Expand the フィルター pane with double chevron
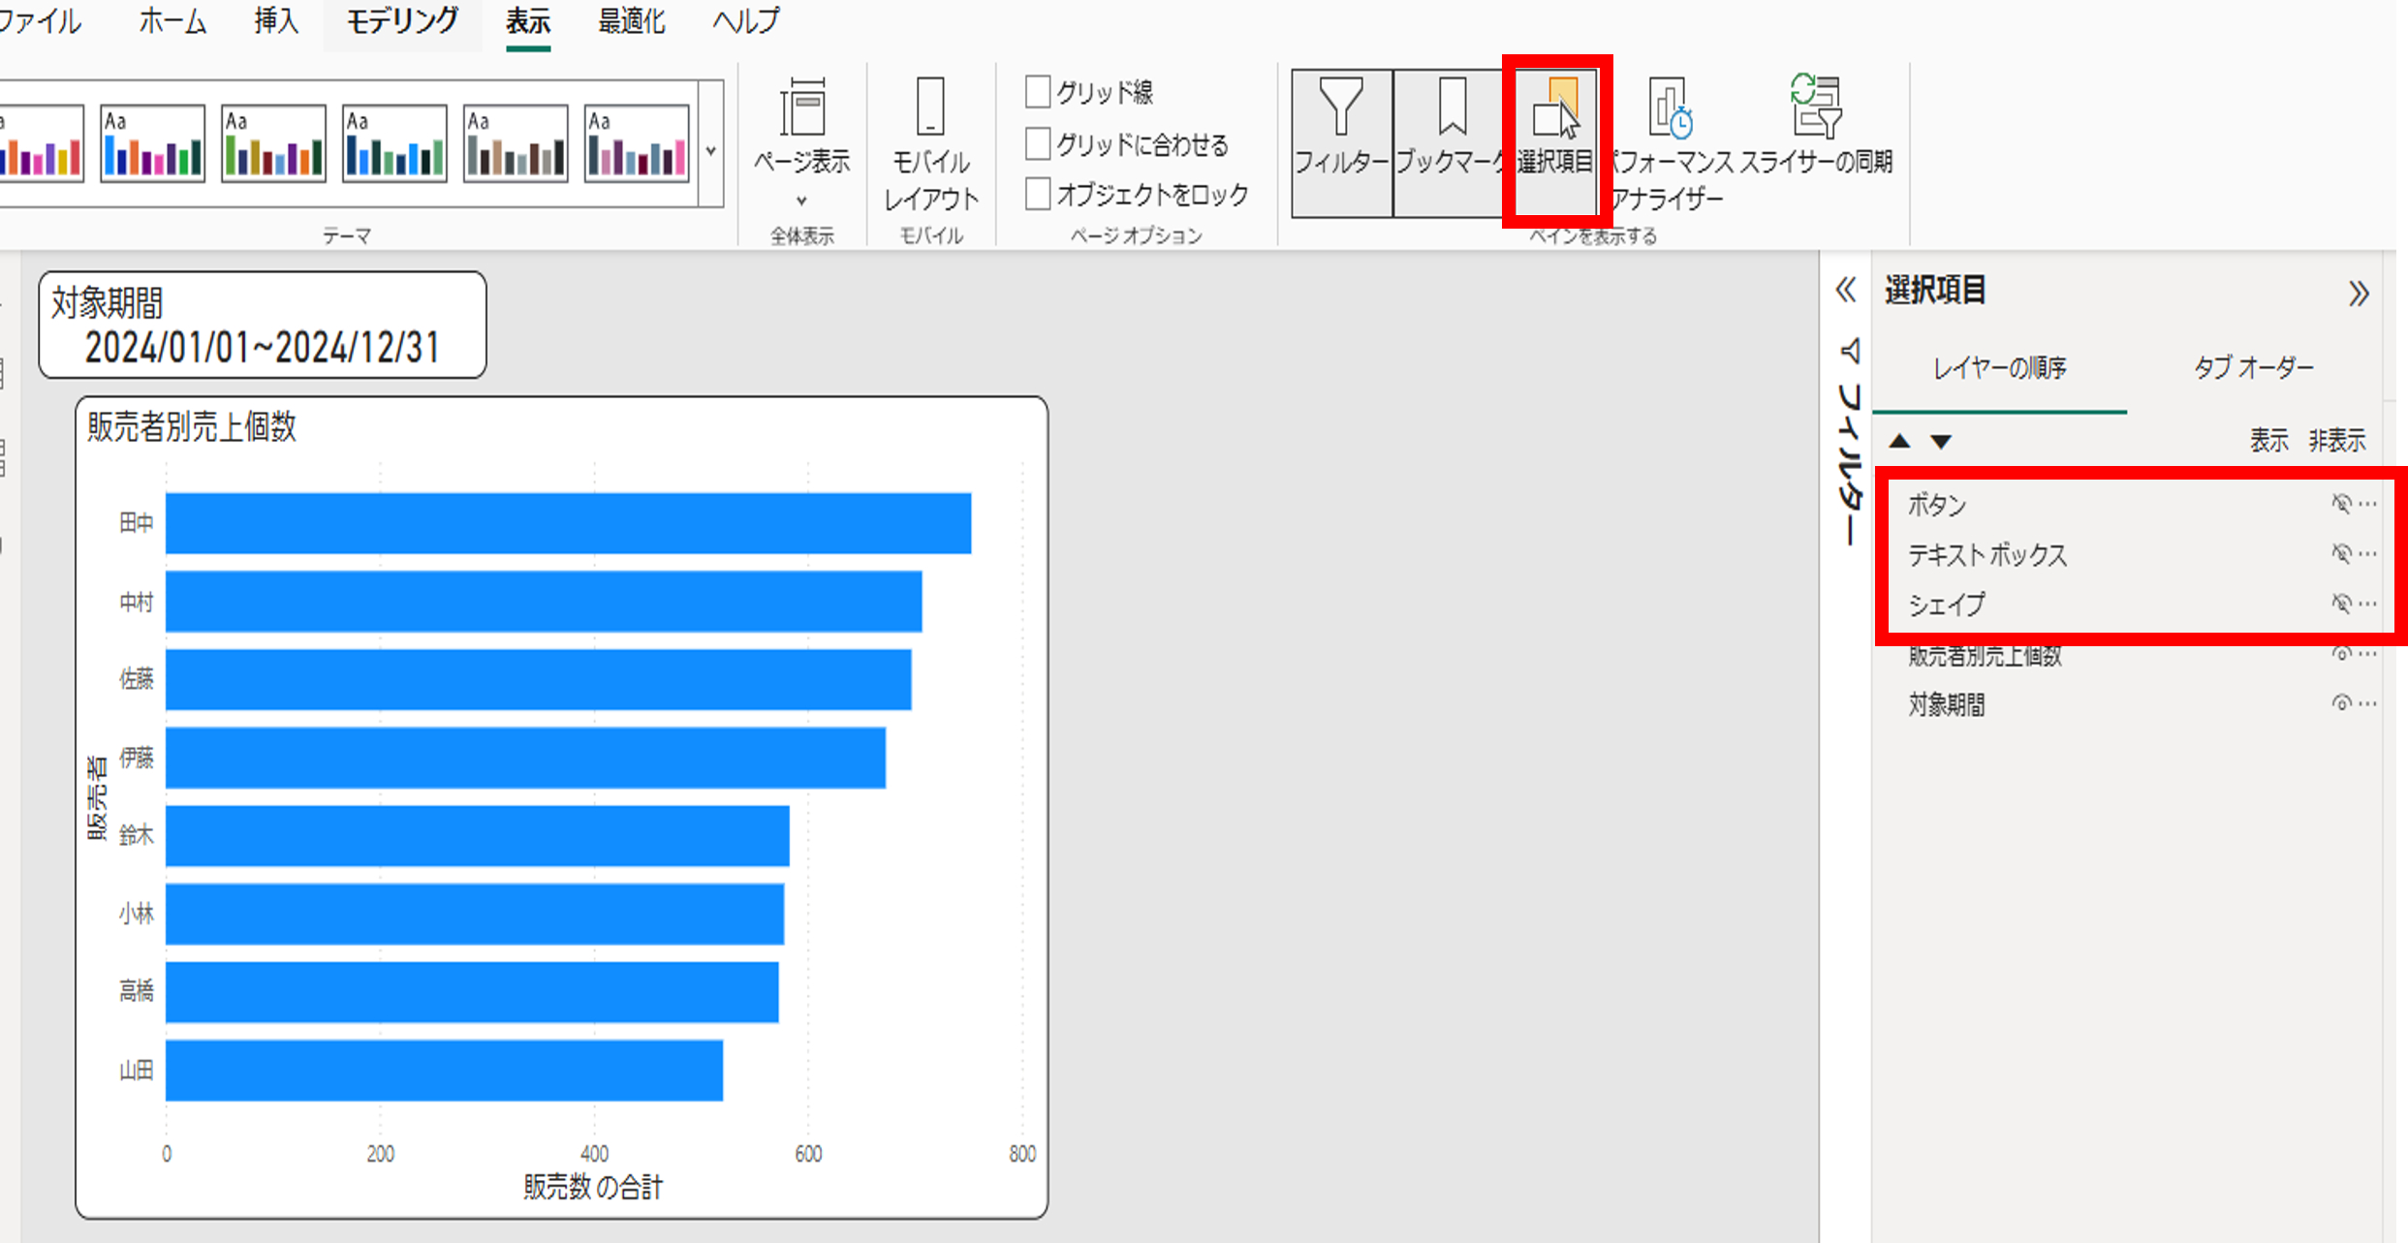 point(1846,291)
